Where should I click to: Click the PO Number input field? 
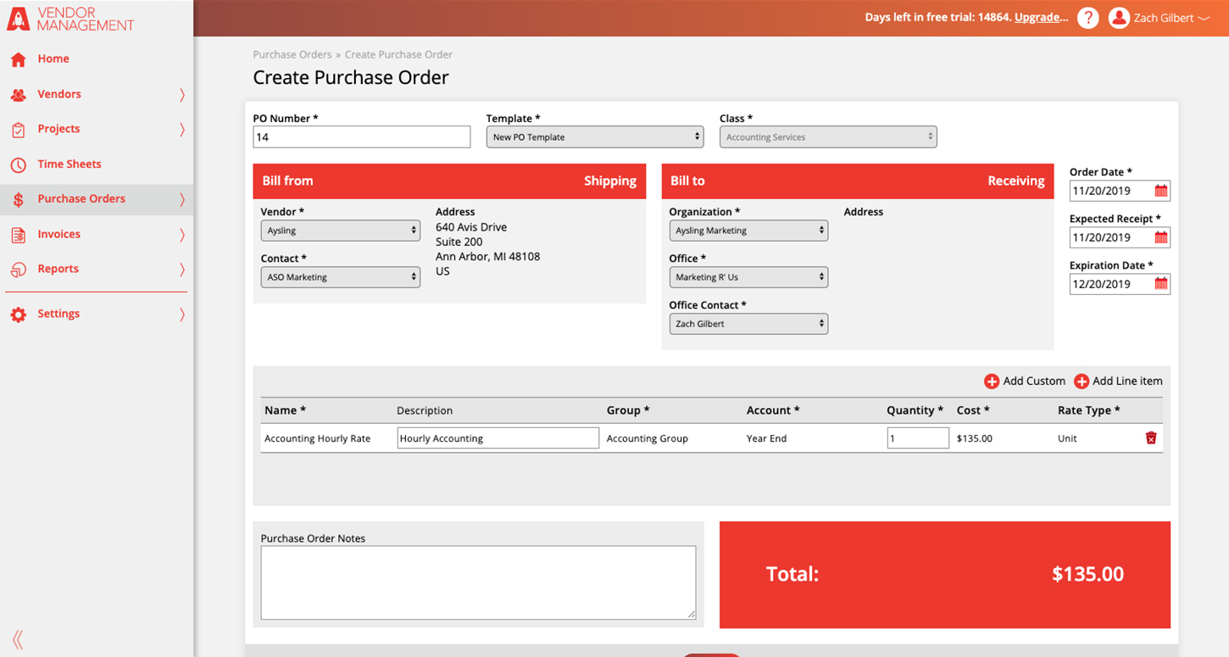(x=362, y=136)
